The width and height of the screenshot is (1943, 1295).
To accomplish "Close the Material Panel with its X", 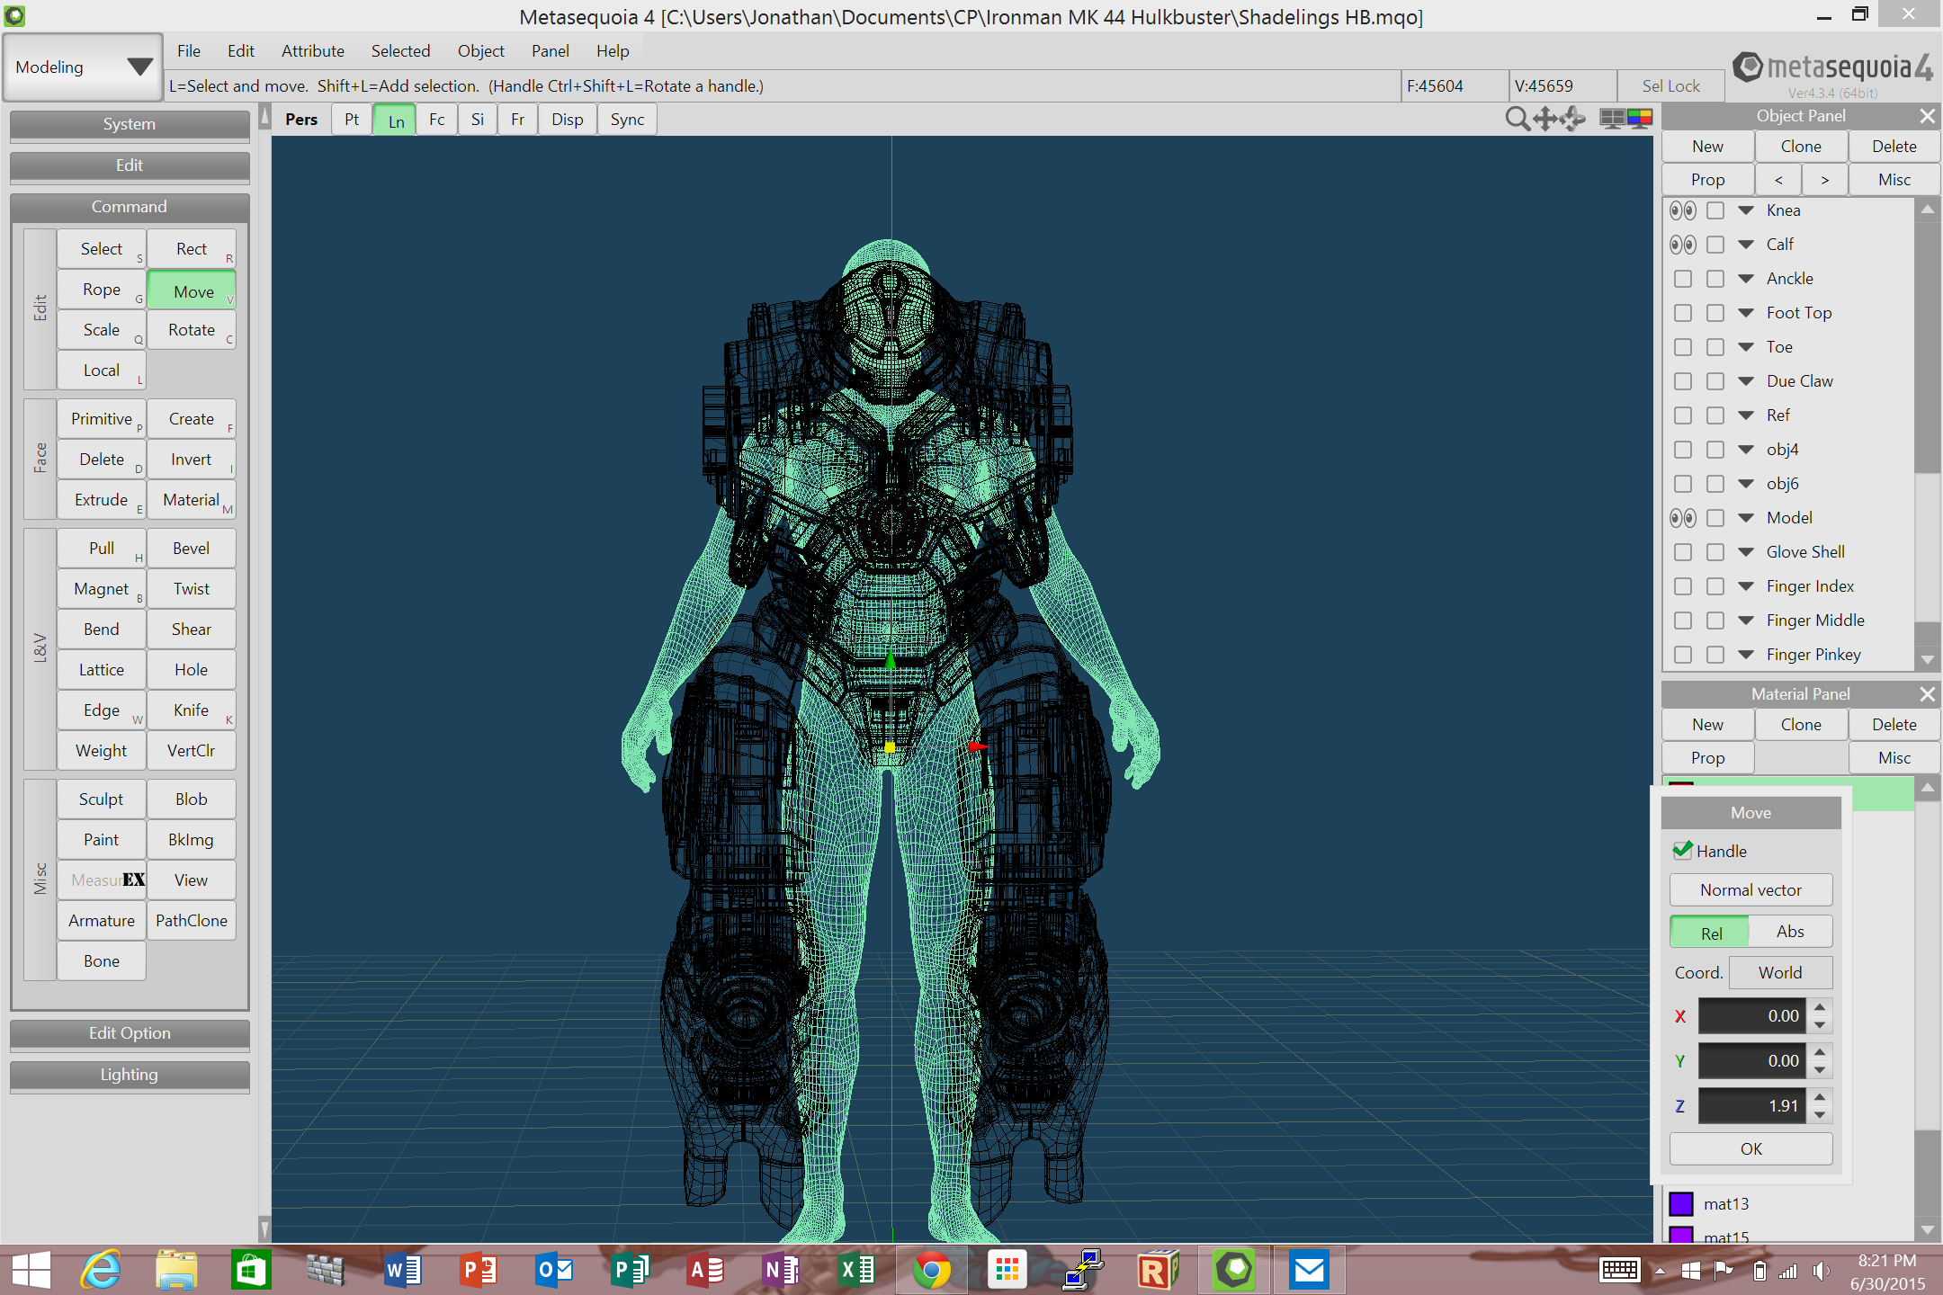I will coord(1927,694).
